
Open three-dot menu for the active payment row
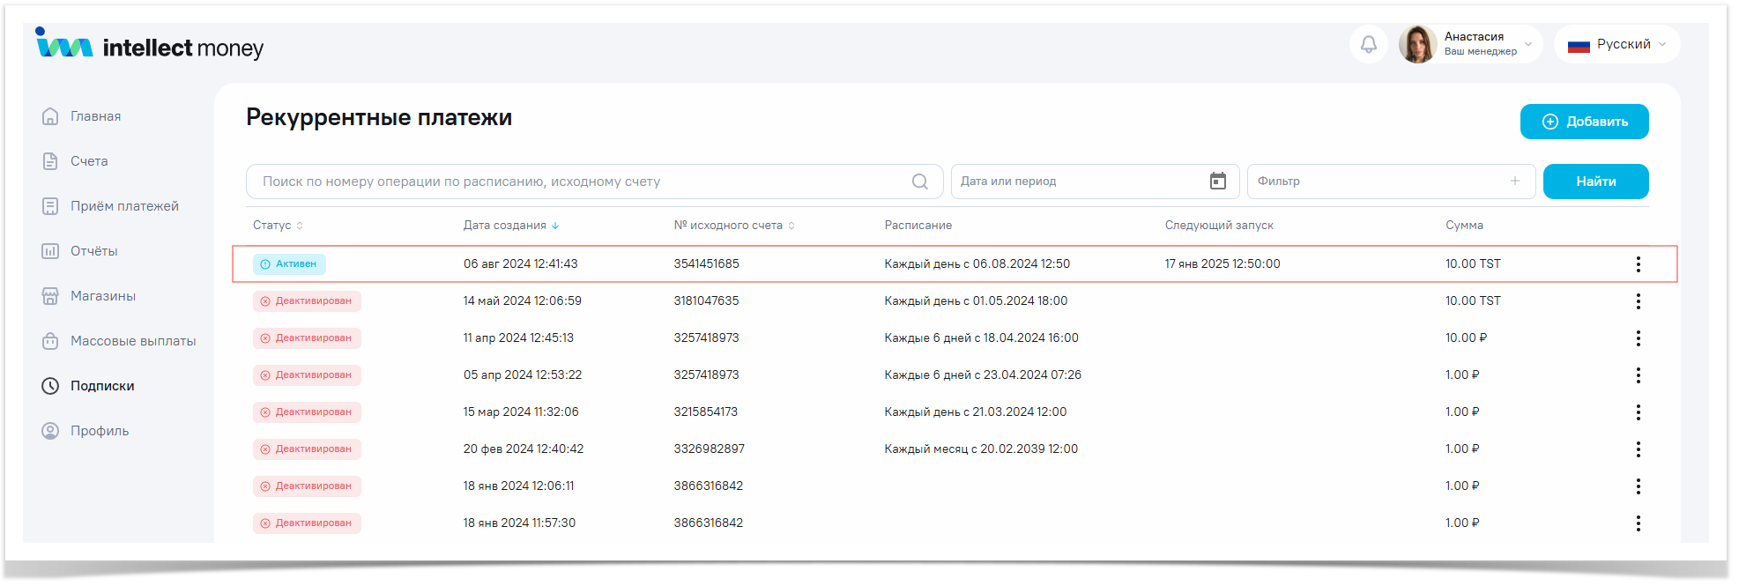click(1638, 264)
